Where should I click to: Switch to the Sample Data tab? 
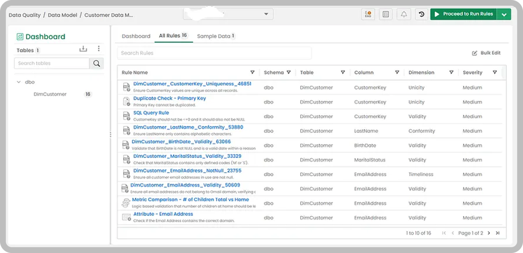(x=216, y=36)
